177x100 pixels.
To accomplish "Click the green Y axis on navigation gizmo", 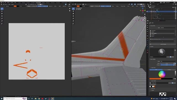I will pyautogui.click(x=145, y=11).
